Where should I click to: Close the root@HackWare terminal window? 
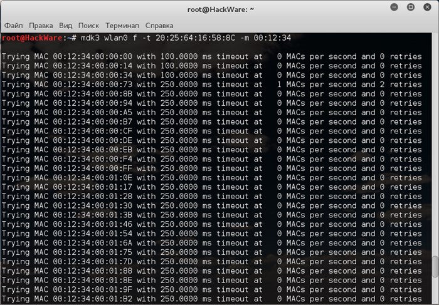427,7
